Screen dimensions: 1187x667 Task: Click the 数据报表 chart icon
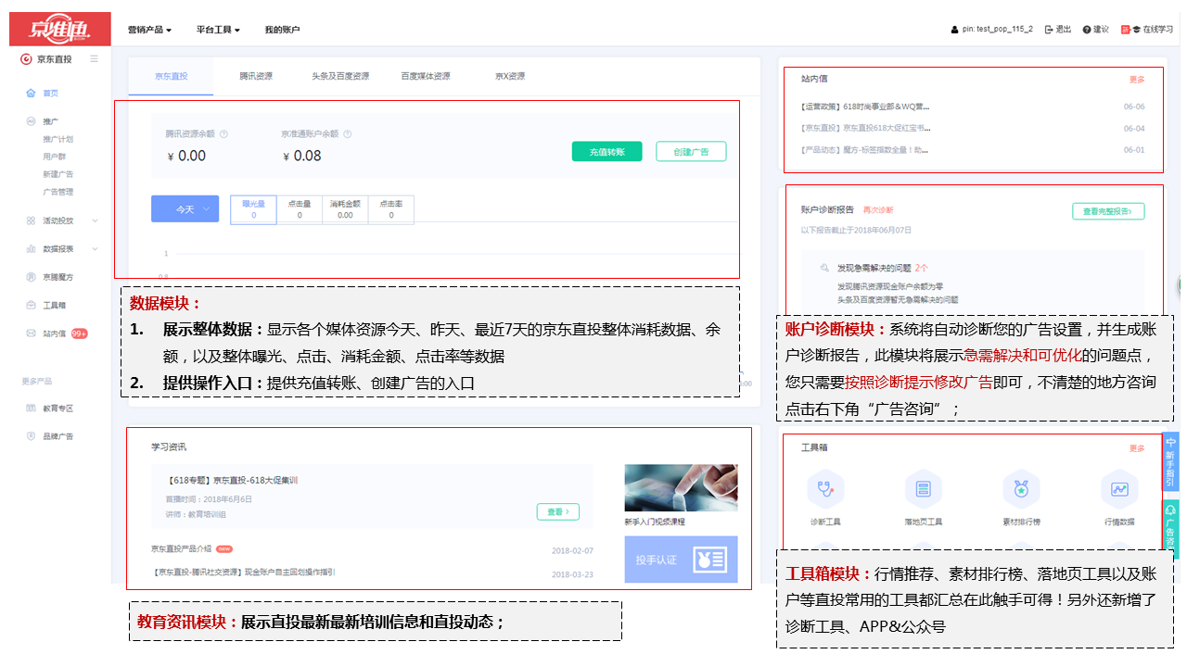click(x=32, y=248)
